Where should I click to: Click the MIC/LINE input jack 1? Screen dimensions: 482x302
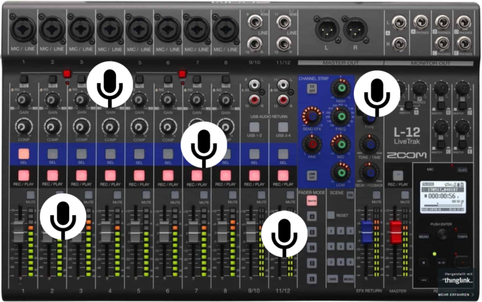pyautogui.click(x=23, y=30)
